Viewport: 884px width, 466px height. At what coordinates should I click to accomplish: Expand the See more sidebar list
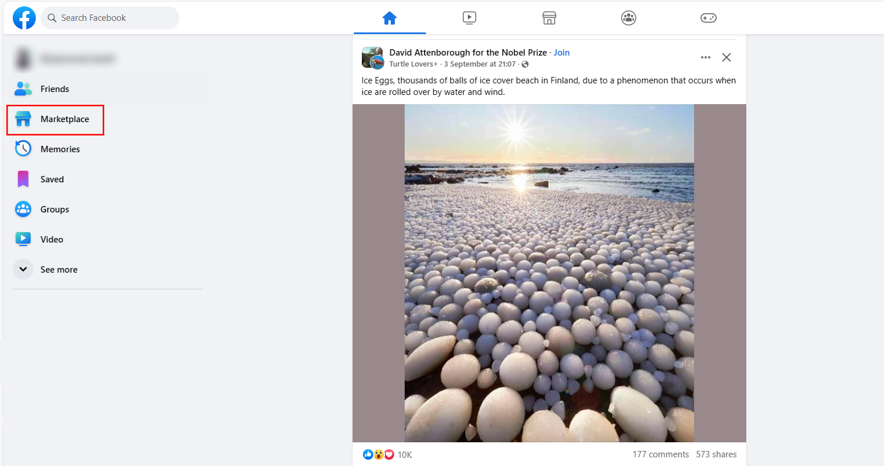pyautogui.click(x=58, y=270)
